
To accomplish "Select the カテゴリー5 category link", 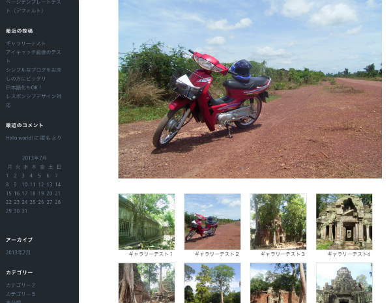I will click(x=21, y=294).
